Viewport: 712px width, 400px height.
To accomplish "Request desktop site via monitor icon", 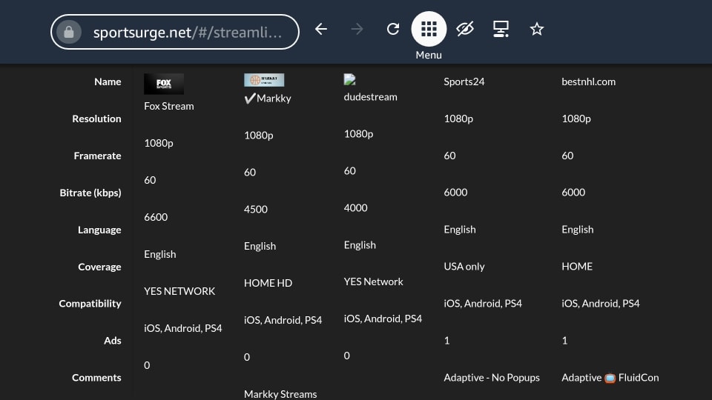I will click(x=501, y=29).
